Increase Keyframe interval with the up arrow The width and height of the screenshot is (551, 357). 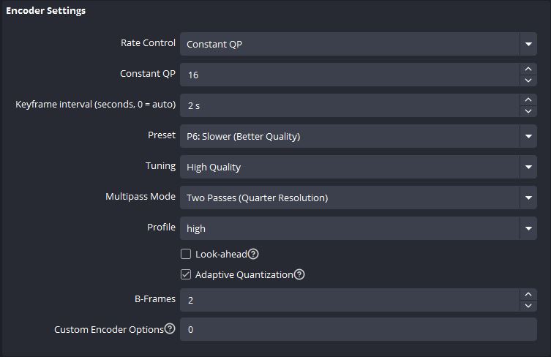(528, 99)
